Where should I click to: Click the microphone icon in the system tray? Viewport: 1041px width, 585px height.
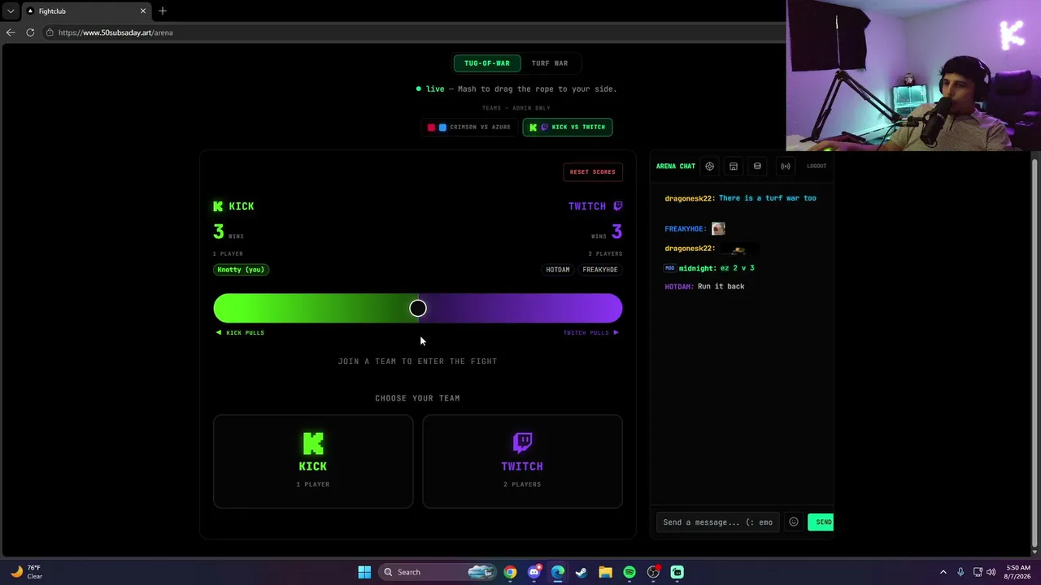960,572
